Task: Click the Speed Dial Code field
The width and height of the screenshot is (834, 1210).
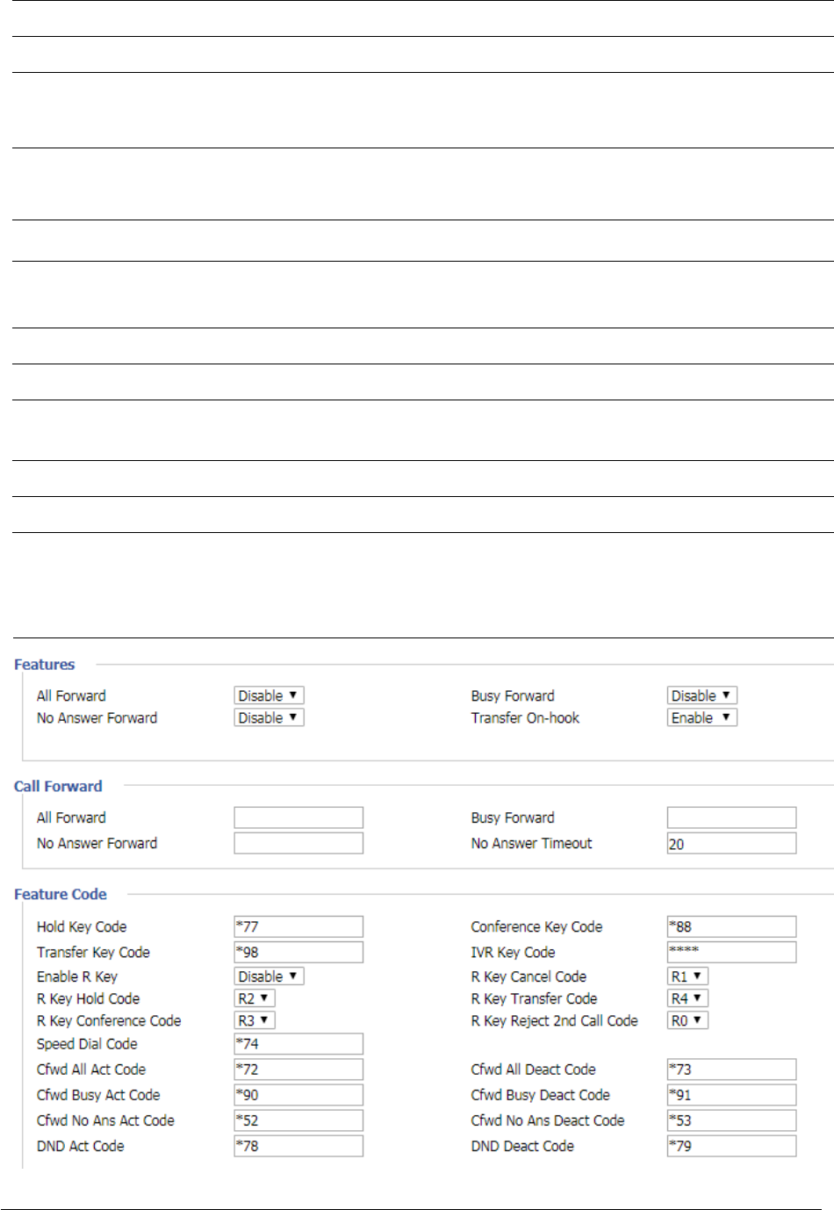Action: [x=298, y=1043]
